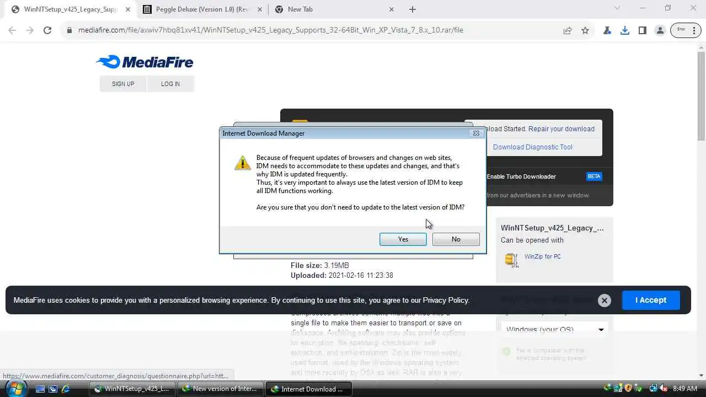Close the New Tab browser tab
This screenshot has width=706, height=397.
392,9
